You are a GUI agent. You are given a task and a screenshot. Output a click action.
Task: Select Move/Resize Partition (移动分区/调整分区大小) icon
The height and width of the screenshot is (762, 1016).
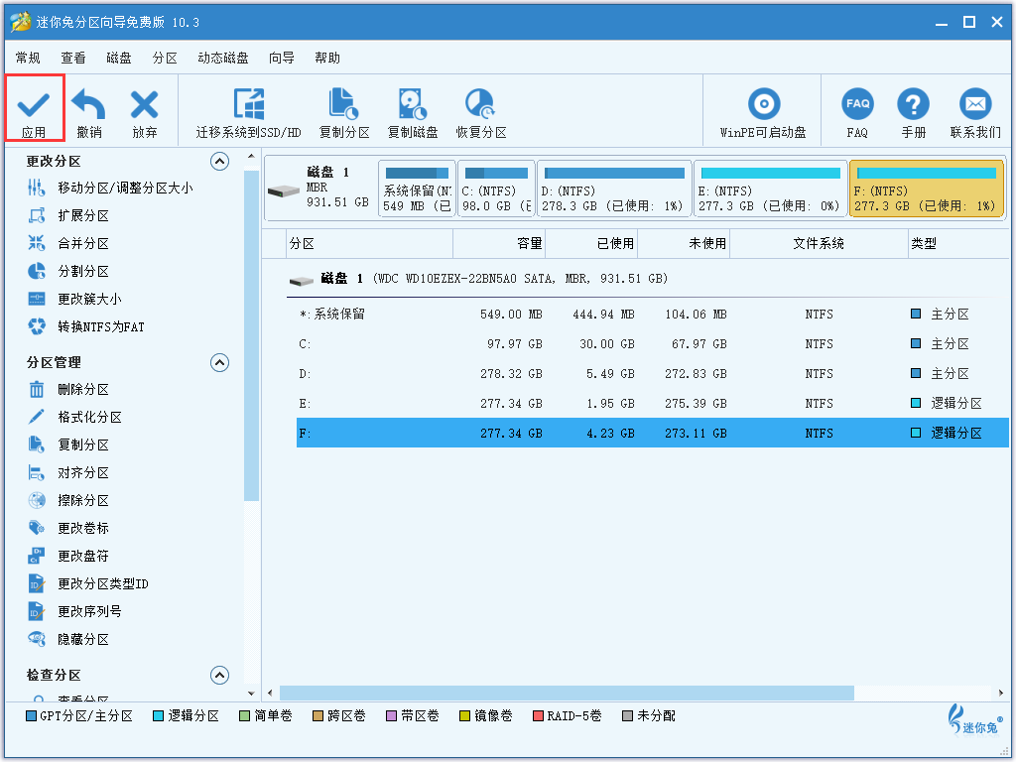click(x=37, y=188)
